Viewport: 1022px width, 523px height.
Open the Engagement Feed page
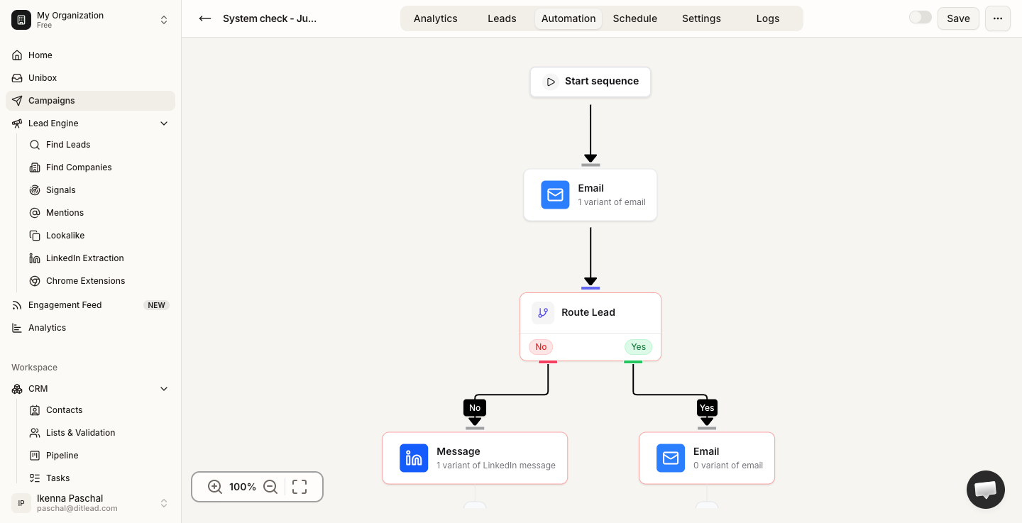click(x=90, y=305)
